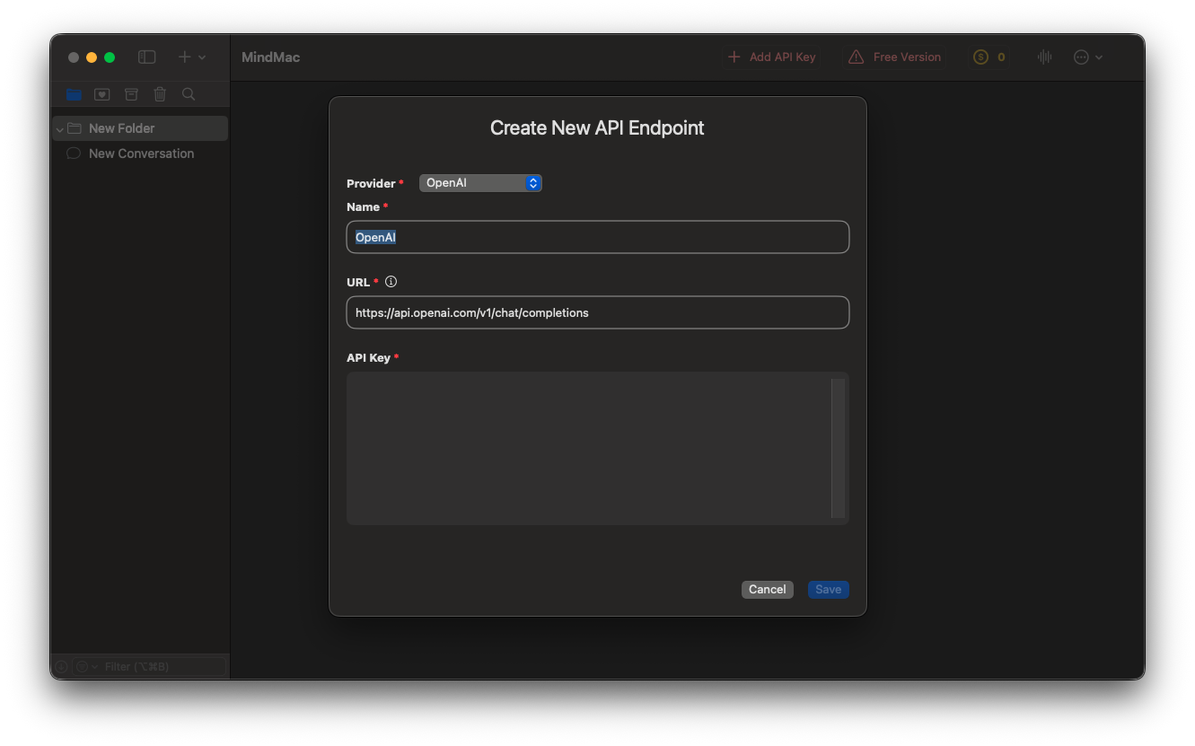This screenshot has height=746, width=1195.
Task: Click the 'Create New API Endpoint' heading
Action: (597, 128)
